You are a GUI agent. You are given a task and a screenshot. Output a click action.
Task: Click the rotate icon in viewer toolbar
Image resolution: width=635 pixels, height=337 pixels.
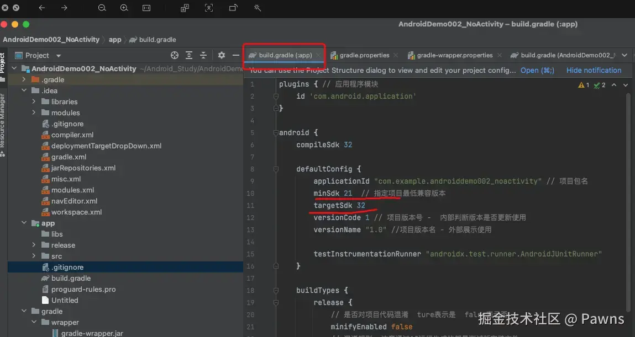(233, 8)
